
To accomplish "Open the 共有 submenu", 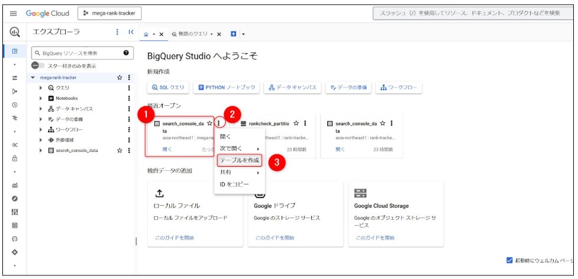I will pyautogui.click(x=239, y=172).
